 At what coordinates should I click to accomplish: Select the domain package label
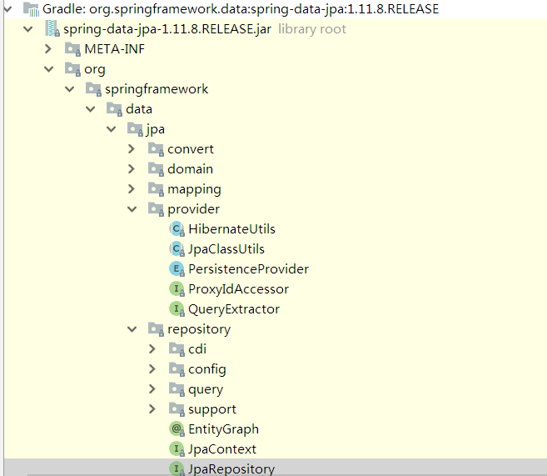tap(190, 169)
